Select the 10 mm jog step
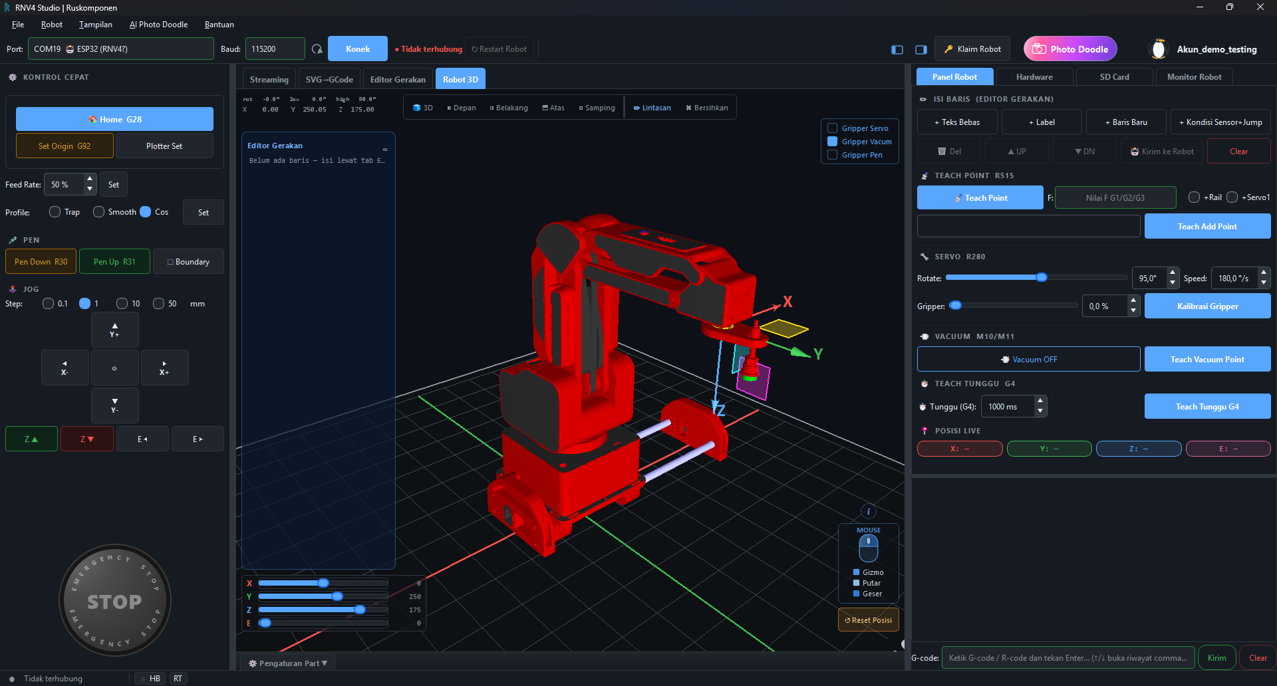This screenshot has height=686, width=1277. [x=122, y=304]
